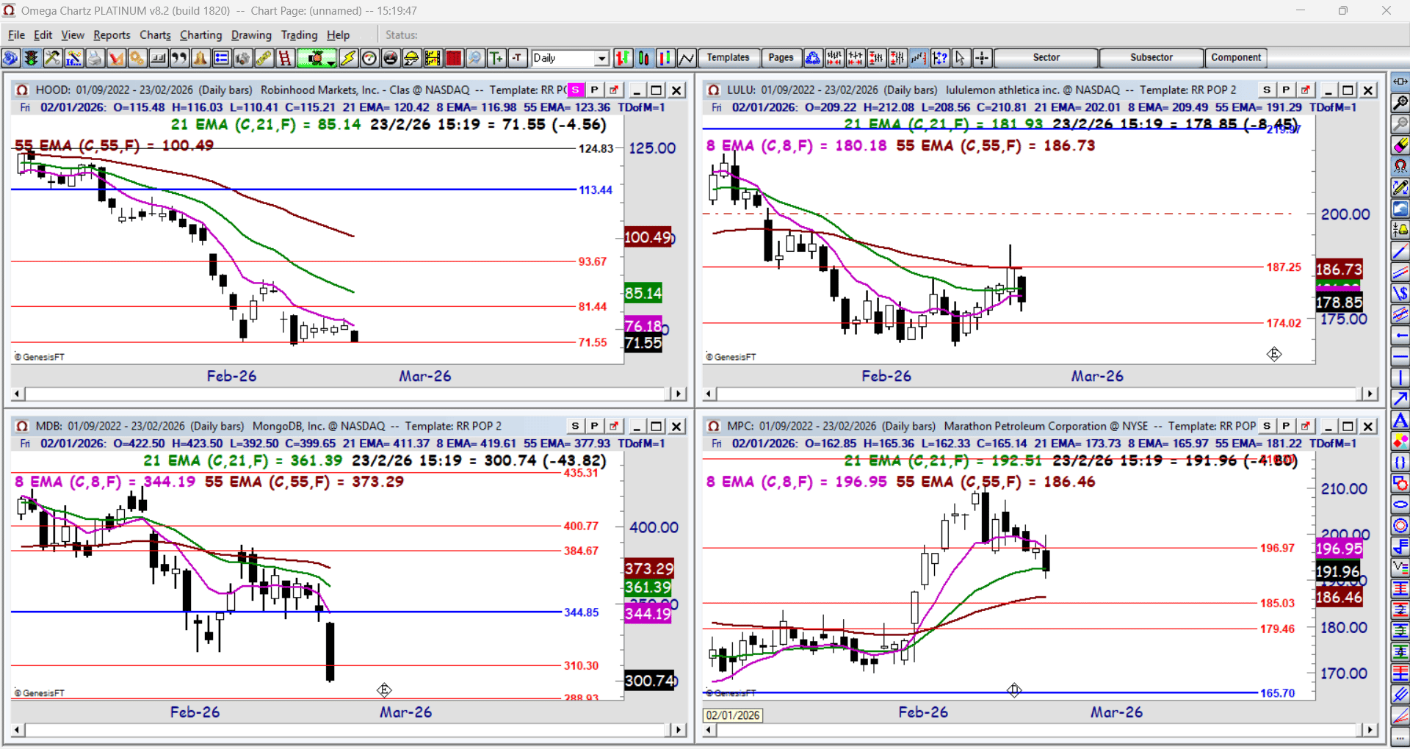Click the blue recycle refresh icon
Screen dimensions: 1410x749
pyautogui.click(x=813, y=58)
